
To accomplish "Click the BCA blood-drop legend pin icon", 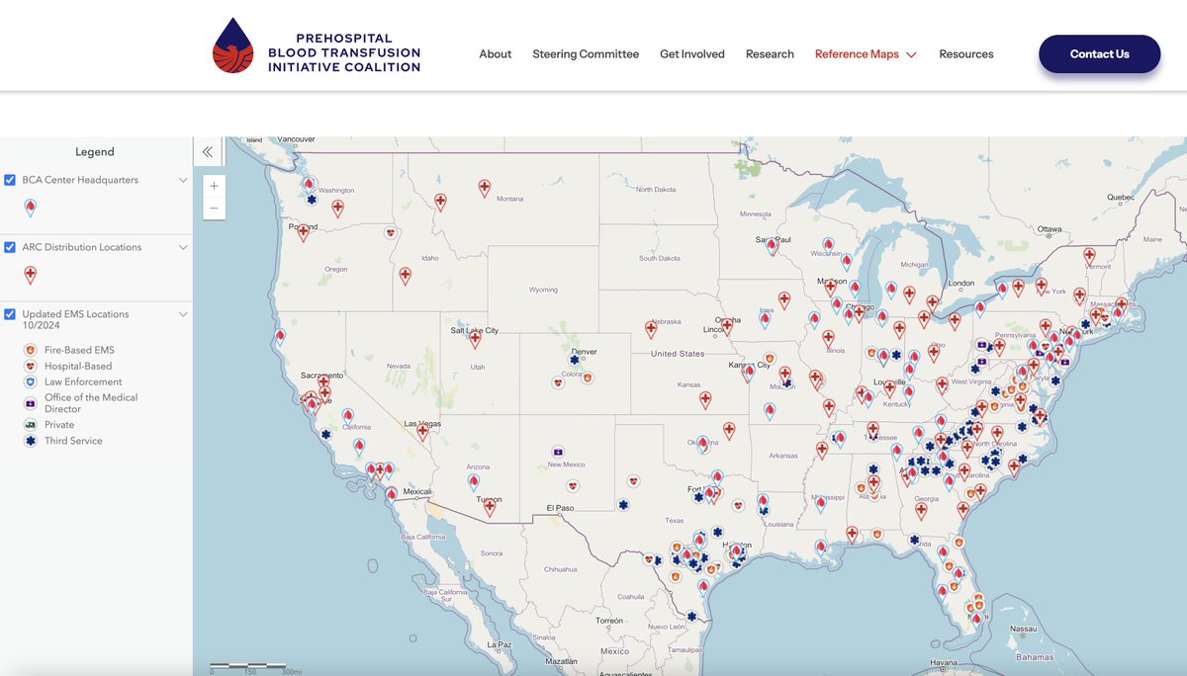I will point(30,208).
